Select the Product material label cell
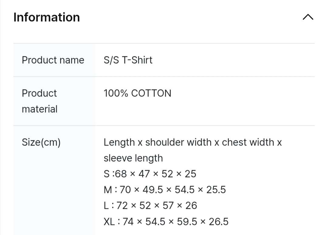This screenshot has height=235, width=322. click(39, 101)
